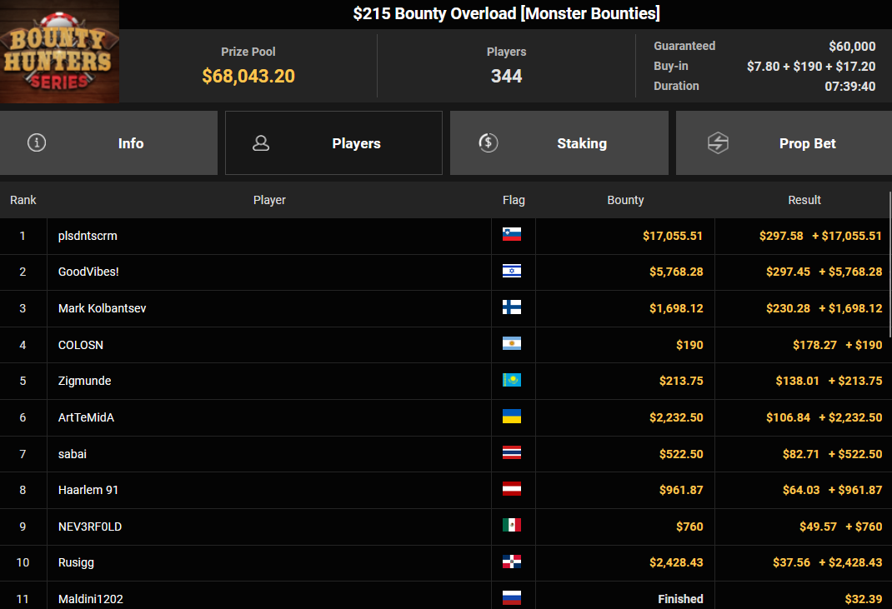Click the $2,428.43 bounty value
This screenshot has width=892, height=609.
coord(676,563)
